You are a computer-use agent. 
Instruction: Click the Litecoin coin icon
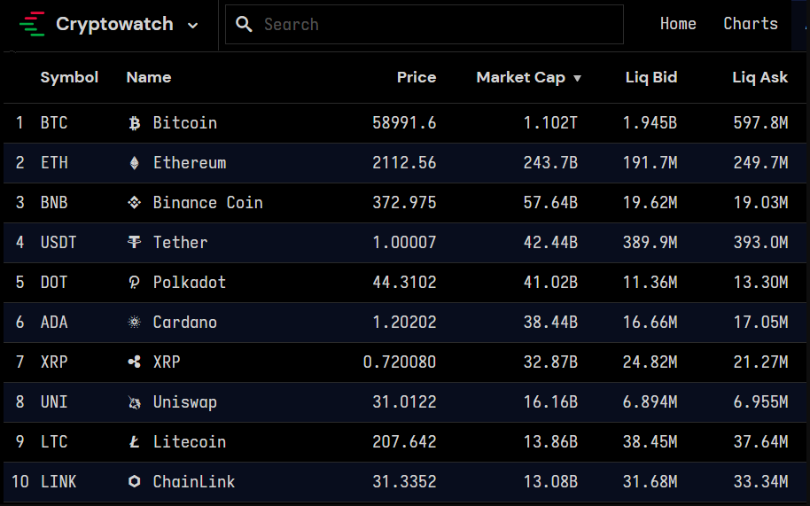coord(135,442)
